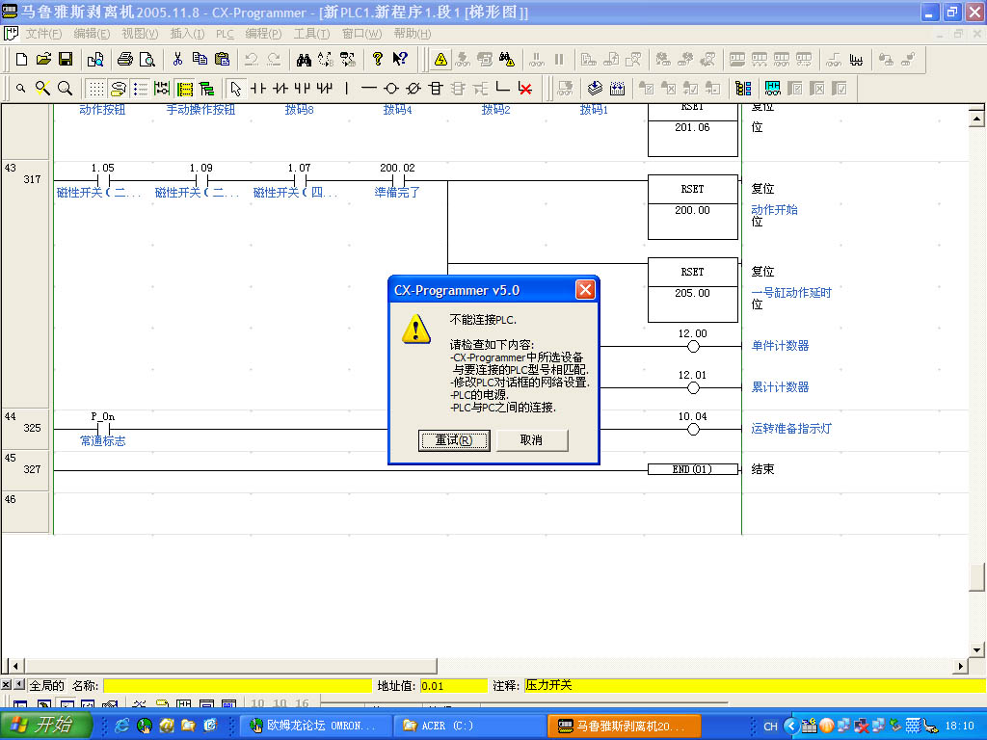The width and height of the screenshot is (987, 740).
Task: Insert a new horizontal line
Action: click(x=369, y=88)
